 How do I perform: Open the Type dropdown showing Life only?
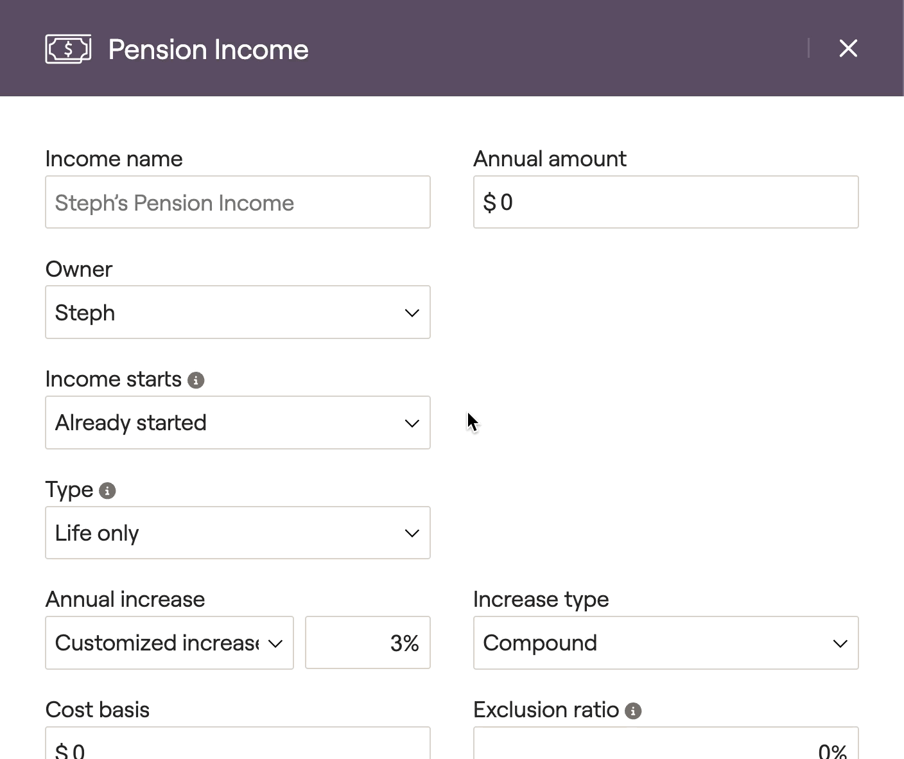coord(238,533)
